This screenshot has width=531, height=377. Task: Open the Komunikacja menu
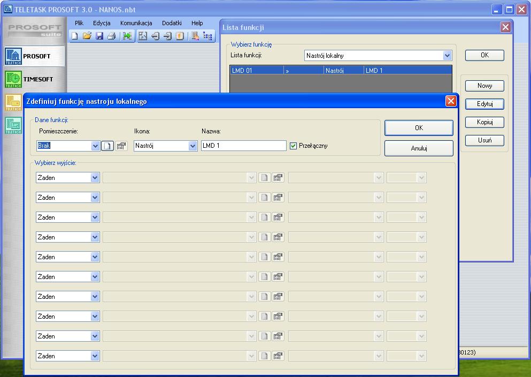click(136, 23)
